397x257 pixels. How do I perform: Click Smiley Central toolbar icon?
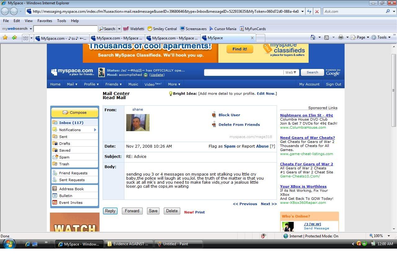(x=150, y=29)
